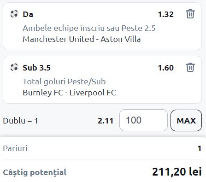Image resolution: width=206 pixels, height=182 pixels.
Task: Click the football icon beside Da
Action: tap(14, 14)
